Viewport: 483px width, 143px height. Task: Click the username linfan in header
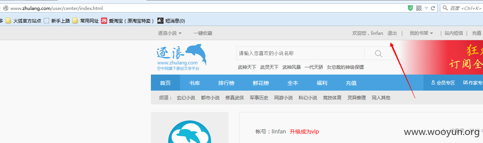tap(377, 33)
